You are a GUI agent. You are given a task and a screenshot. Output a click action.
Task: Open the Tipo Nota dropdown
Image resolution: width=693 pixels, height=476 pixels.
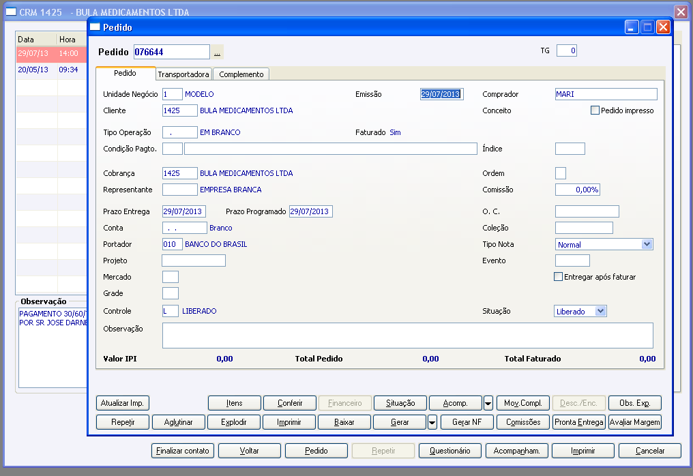click(x=647, y=244)
